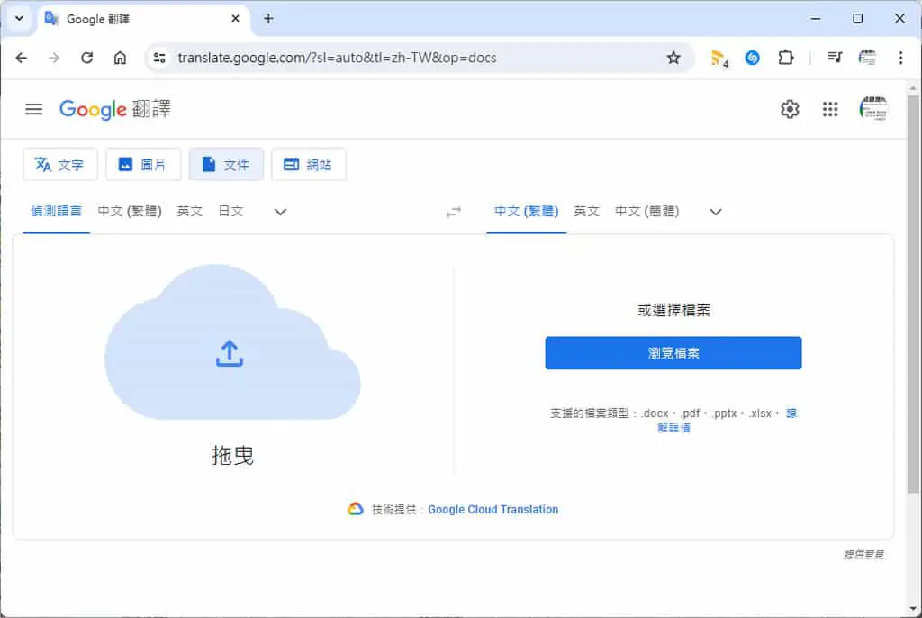The height and width of the screenshot is (618, 922).
Task: Select 中文 (繁體) as target language
Action: coord(526,212)
